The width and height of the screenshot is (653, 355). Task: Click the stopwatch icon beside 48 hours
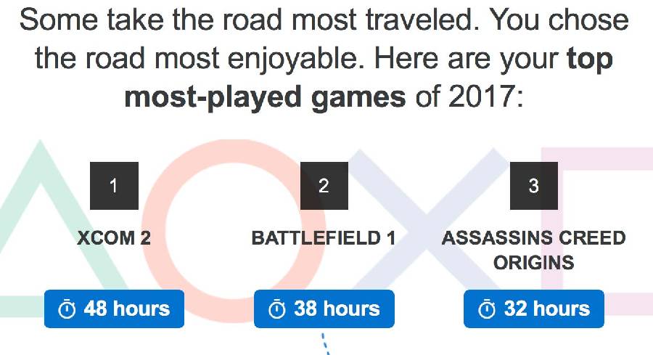point(67,309)
